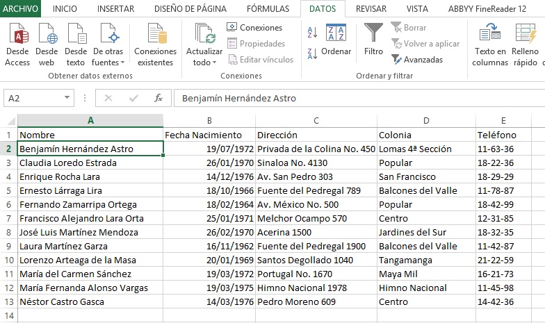Click the Relleno rápido icon
Screen dimensions: 545x323
coord(526,45)
